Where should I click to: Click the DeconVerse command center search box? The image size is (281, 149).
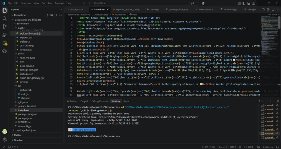(141, 3)
